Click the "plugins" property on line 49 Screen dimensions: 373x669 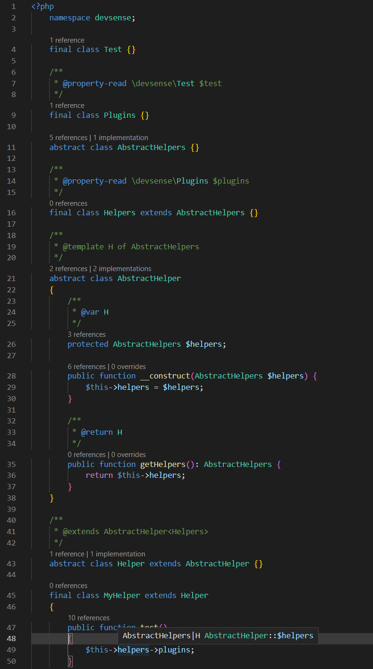pyautogui.click(x=174, y=650)
